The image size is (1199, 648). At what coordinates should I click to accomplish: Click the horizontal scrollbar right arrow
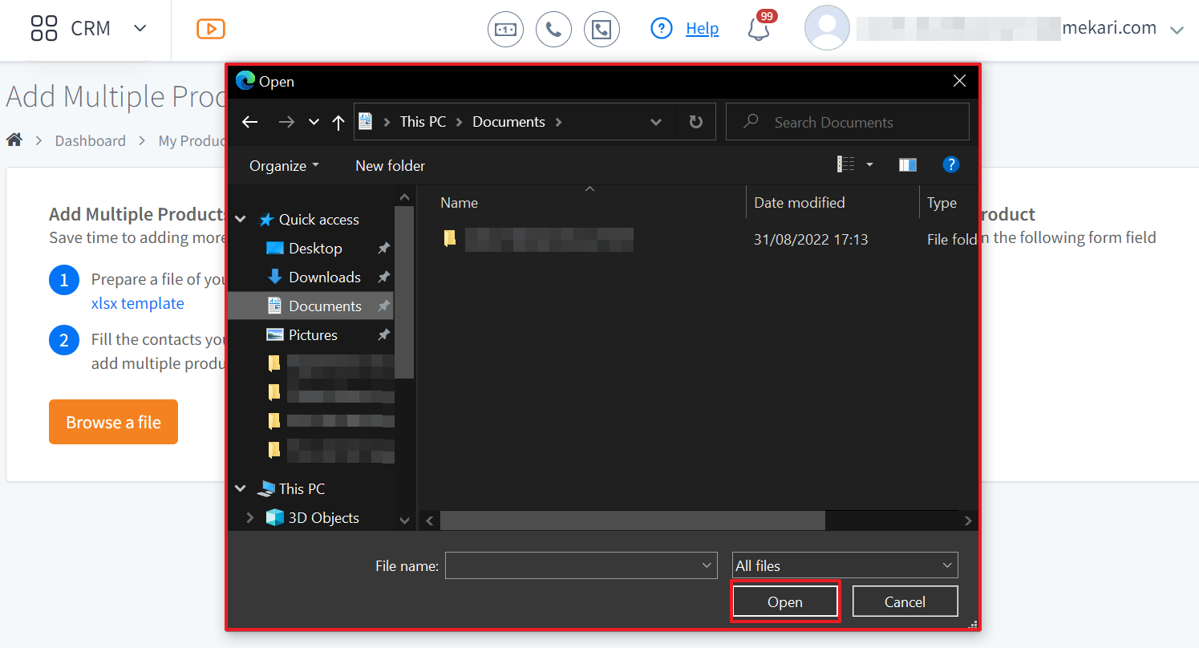pos(968,520)
